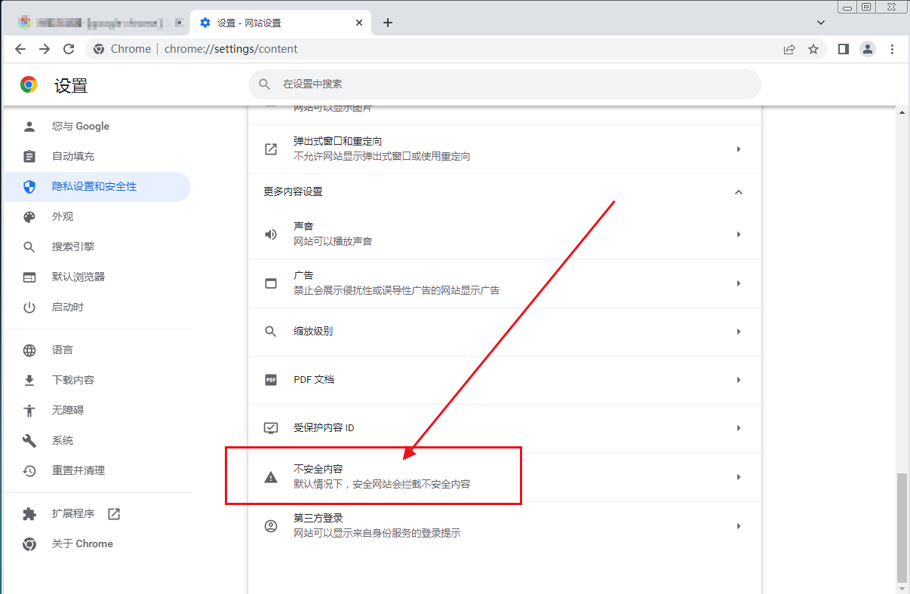The image size is (910, 594).
Task: Open a new tab with plus button
Action: coord(388,23)
